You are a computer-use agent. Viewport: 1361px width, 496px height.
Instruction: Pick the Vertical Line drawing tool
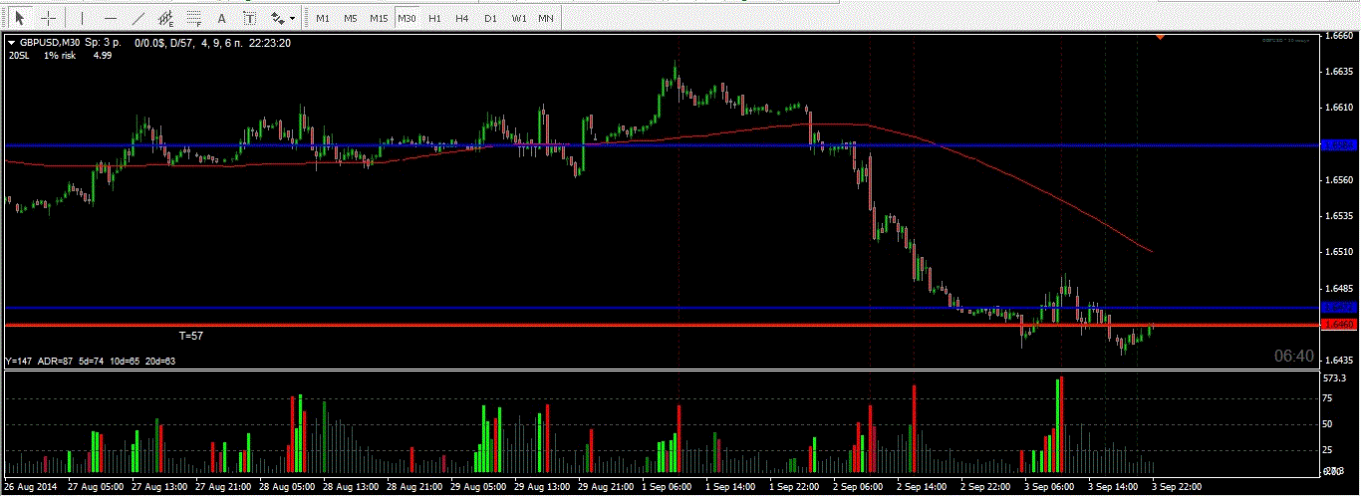pyautogui.click(x=82, y=18)
